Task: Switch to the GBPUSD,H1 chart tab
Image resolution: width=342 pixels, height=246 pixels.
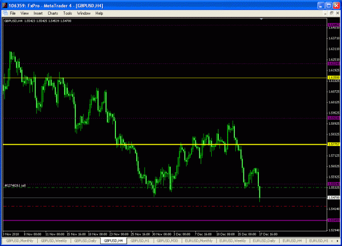Action: pos(140,241)
